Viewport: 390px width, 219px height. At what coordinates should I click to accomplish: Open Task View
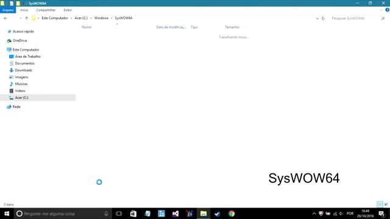119,214
